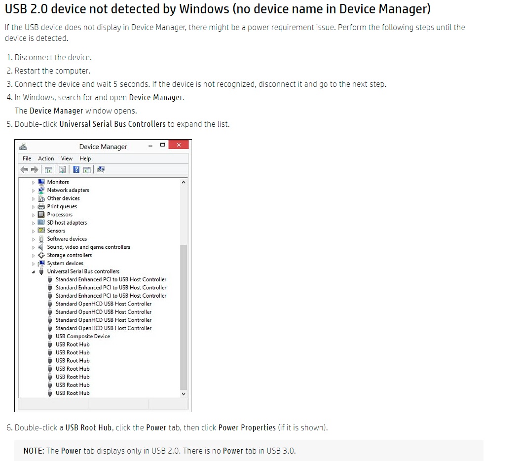Click the blue question-mark Help toolbar icon
This screenshot has width=521, height=461.
(x=76, y=169)
